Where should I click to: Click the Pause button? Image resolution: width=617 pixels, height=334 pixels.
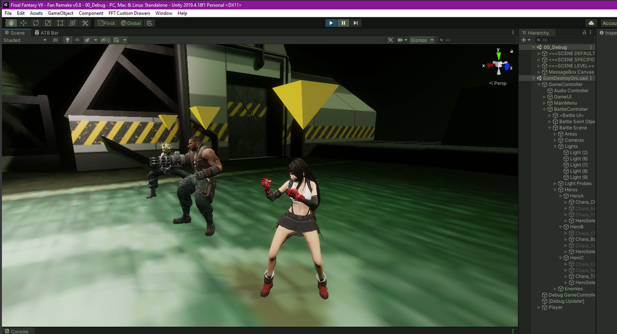point(343,23)
